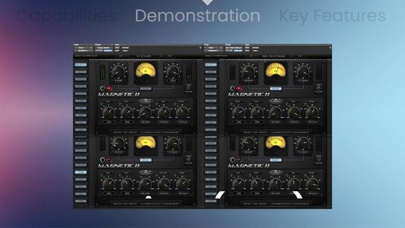Flip the switch right of the upper-right plugin's output knob
Screen dimensions: 405x228
(318, 87)
